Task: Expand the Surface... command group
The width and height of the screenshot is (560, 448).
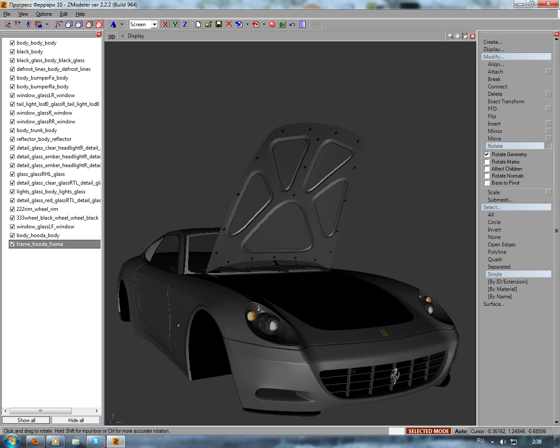Action: [x=494, y=304]
